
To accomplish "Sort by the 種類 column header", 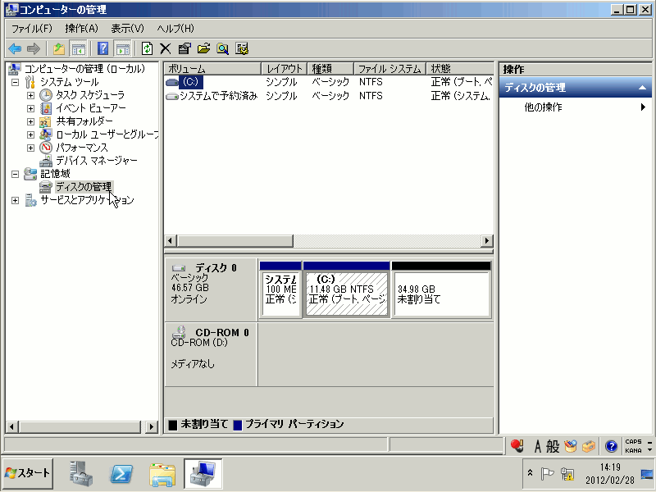I will click(x=330, y=69).
